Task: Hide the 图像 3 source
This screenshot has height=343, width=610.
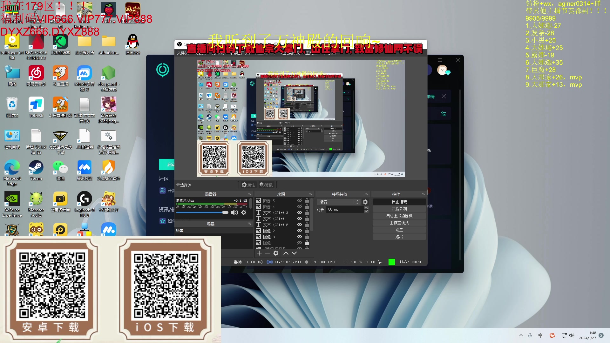Action: pos(299,237)
